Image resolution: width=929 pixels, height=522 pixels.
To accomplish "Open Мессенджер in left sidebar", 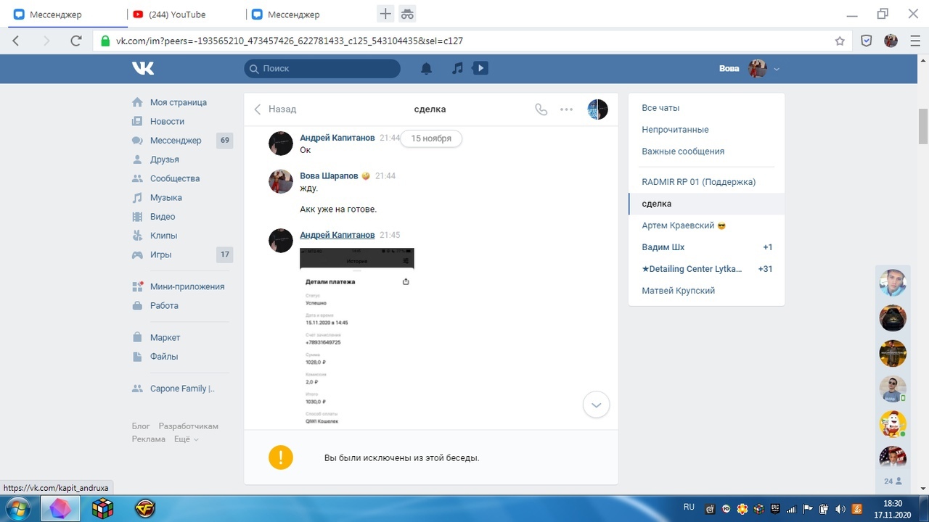I will 176,141.
